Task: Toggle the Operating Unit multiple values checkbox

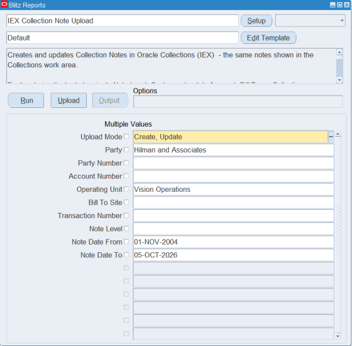Action: tap(126, 189)
